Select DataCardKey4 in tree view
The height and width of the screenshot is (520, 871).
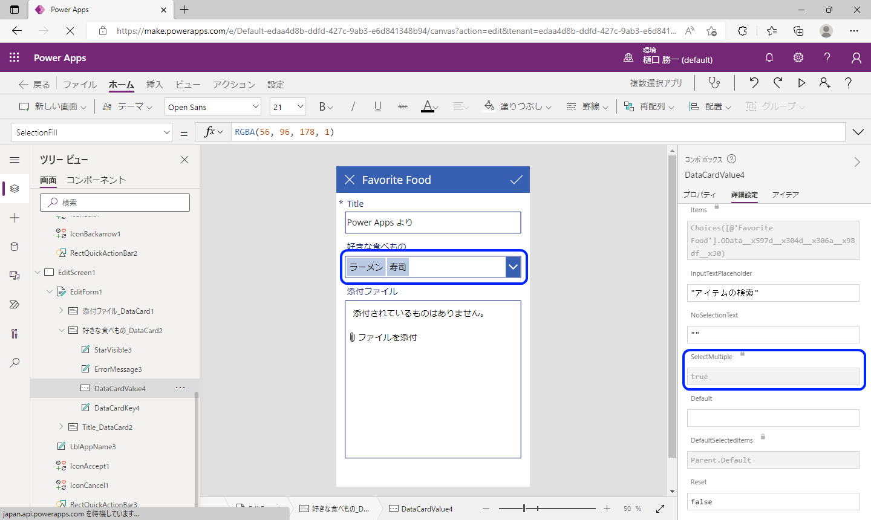(117, 408)
